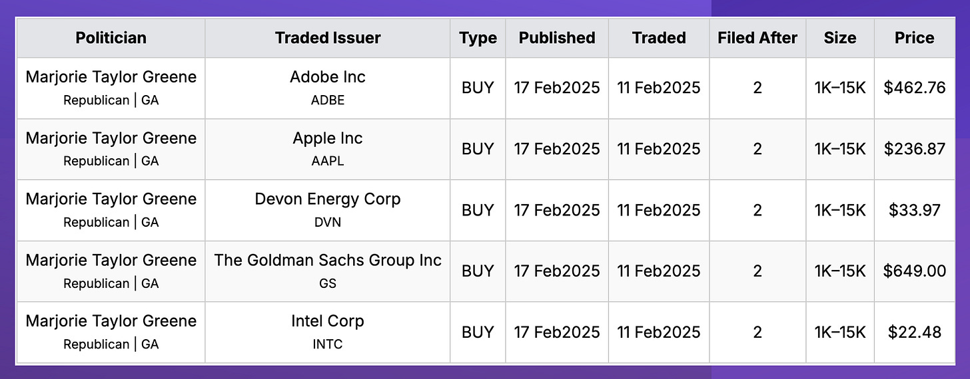Open The Goldman Sachs Group Inc entry

point(328,261)
